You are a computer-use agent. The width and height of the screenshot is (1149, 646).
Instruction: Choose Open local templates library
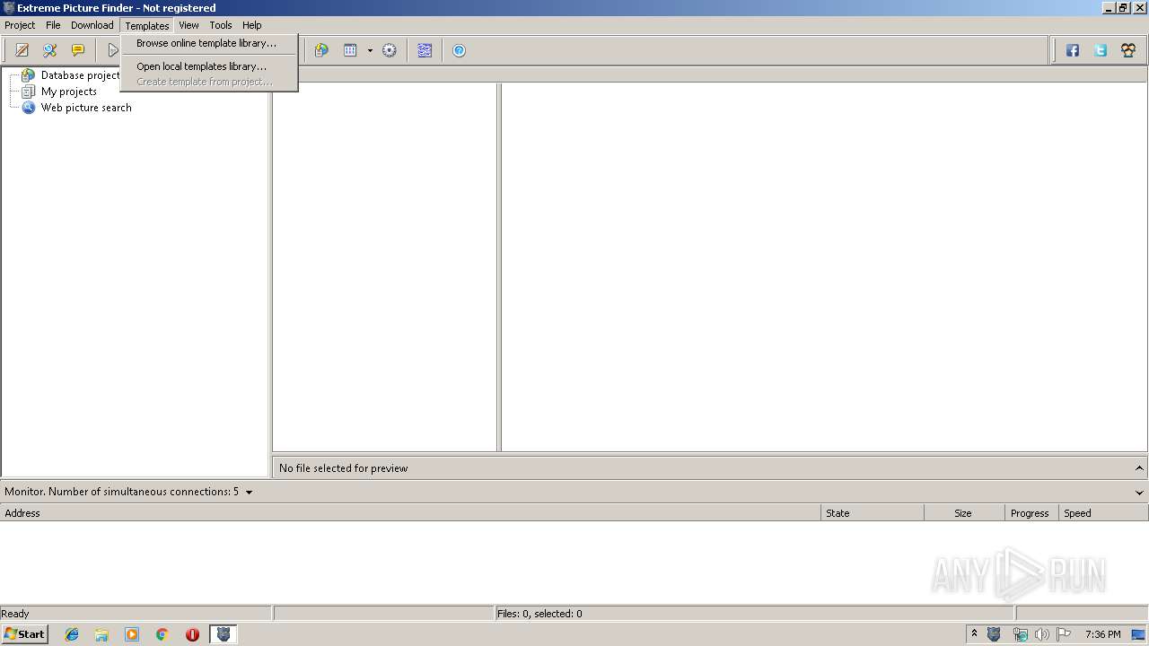[208, 66]
